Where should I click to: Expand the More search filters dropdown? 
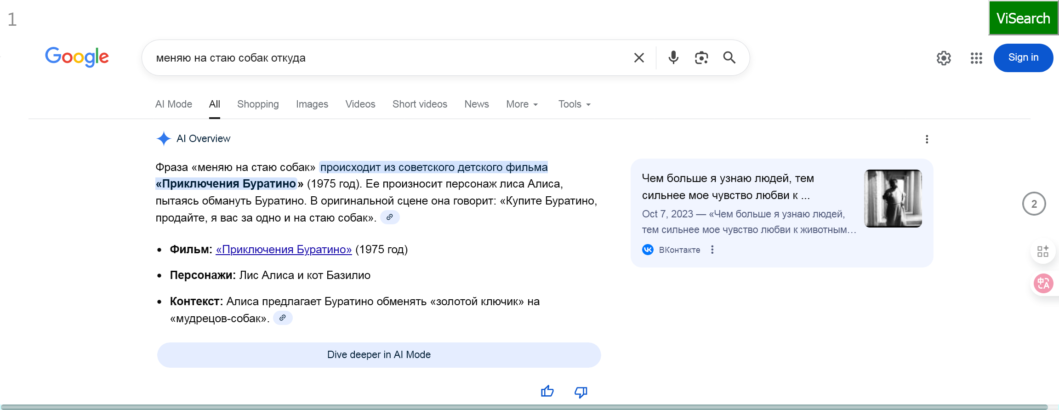click(x=522, y=104)
